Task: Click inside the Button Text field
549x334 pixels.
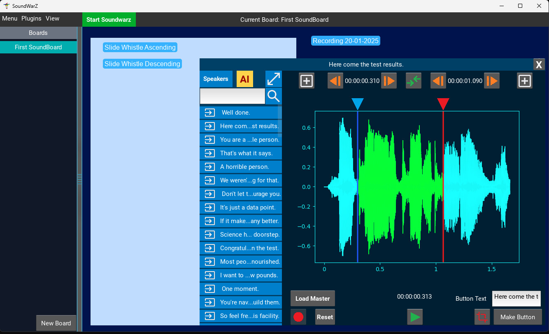Action: [516, 299]
